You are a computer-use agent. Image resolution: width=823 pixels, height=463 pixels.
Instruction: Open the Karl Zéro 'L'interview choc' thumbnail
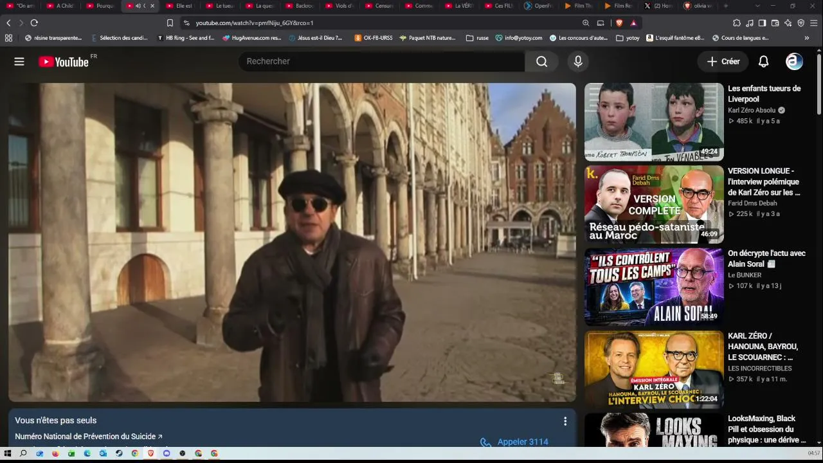tap(654, 370)
